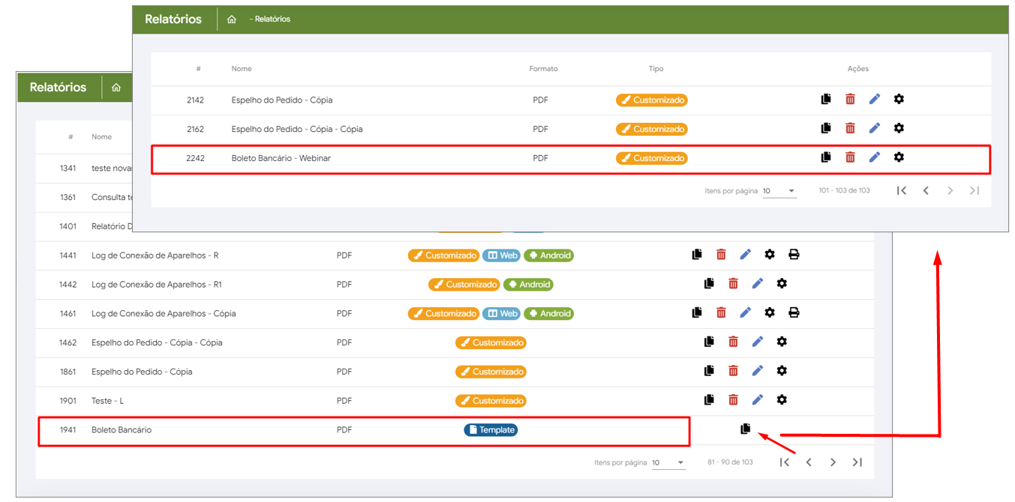The height and width of the screenshot is (502, 1015).
Task: Copy report 1901 Teste - L
Action: pos(709,400)
